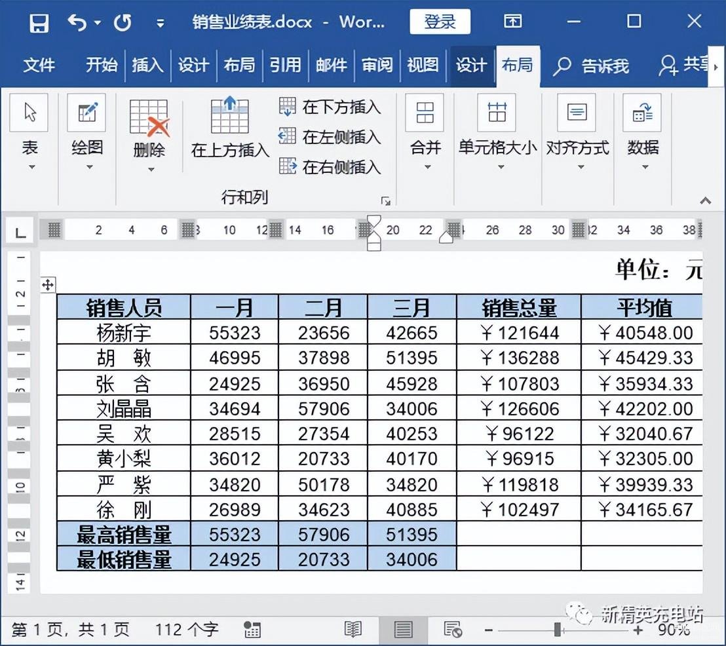Screen dimensions: 726x646
Task: Switch to Print Layout view icon
Action: tap(403, 630)
